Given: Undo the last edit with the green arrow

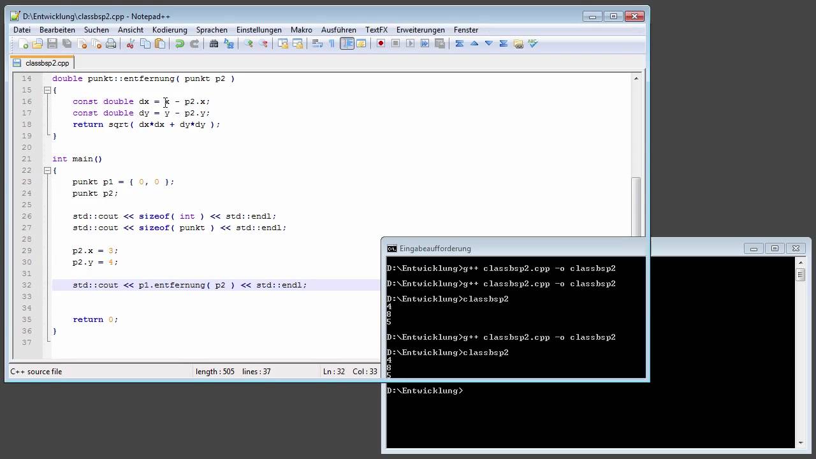Looking at the screenshot, I should point(180,43).
